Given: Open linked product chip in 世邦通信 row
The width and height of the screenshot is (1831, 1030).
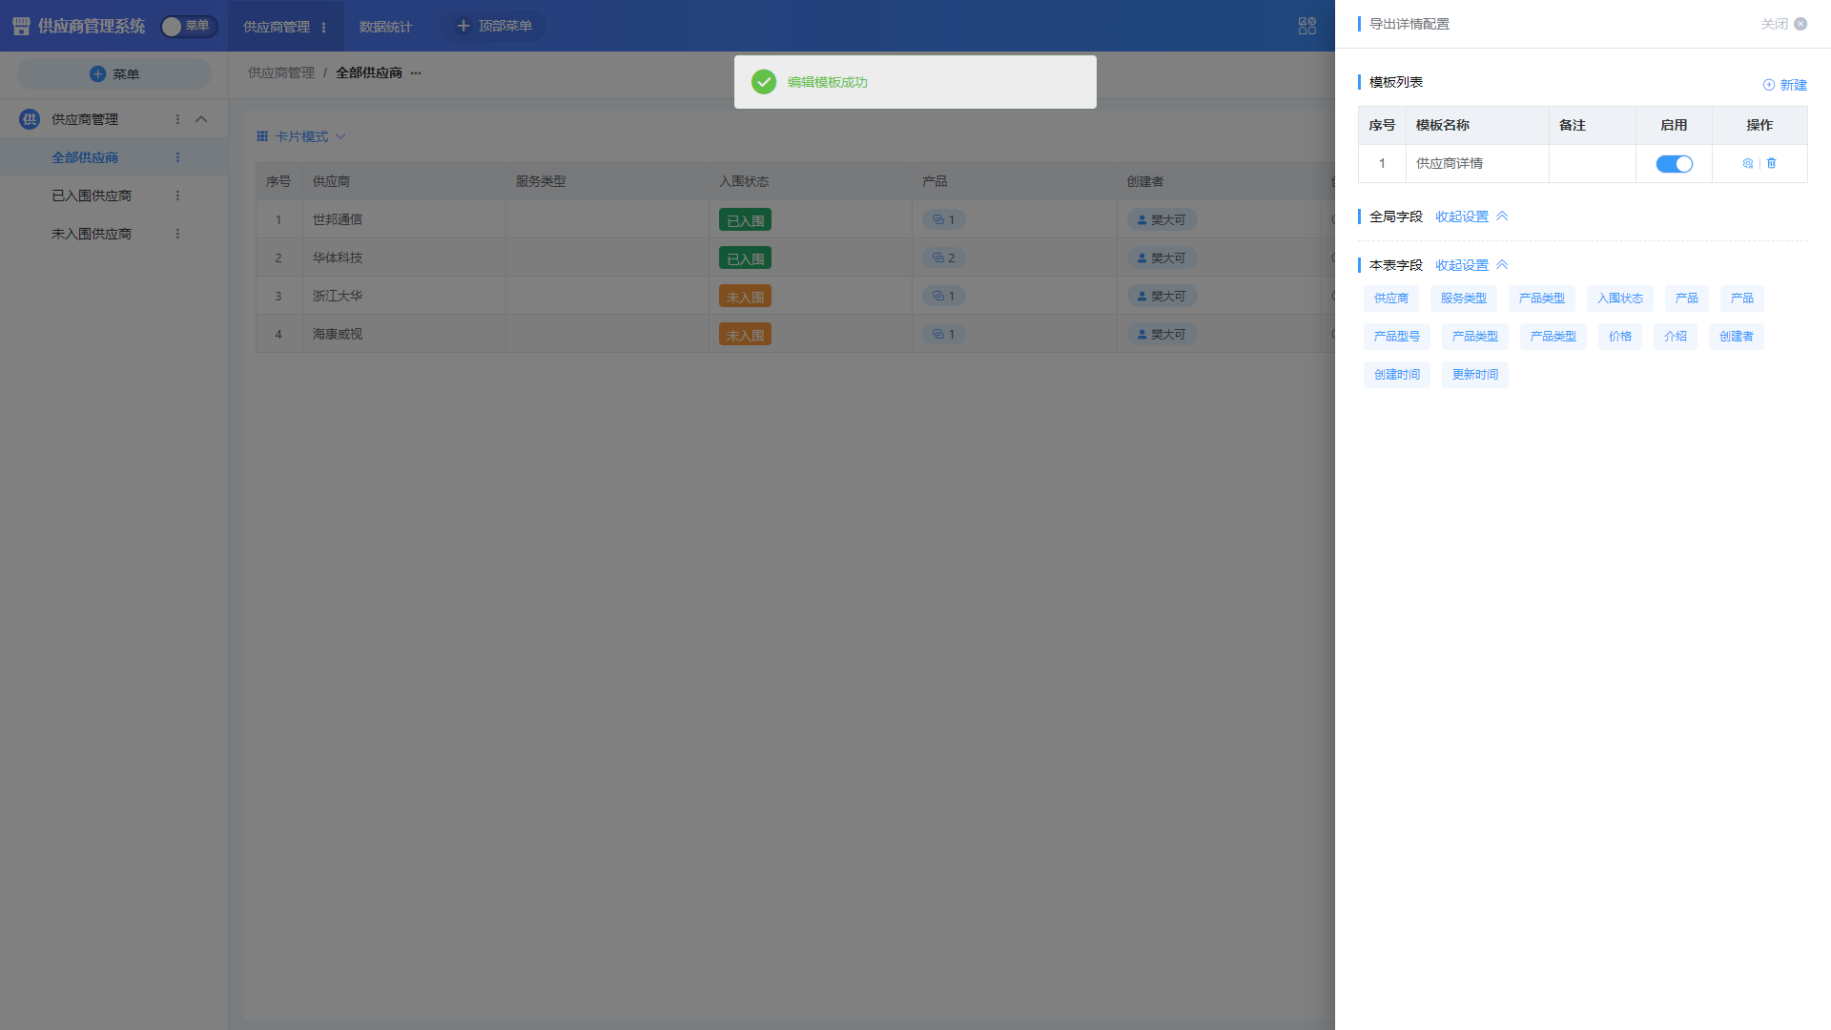Looking at the screenshot, I should [x=944, y=219].
